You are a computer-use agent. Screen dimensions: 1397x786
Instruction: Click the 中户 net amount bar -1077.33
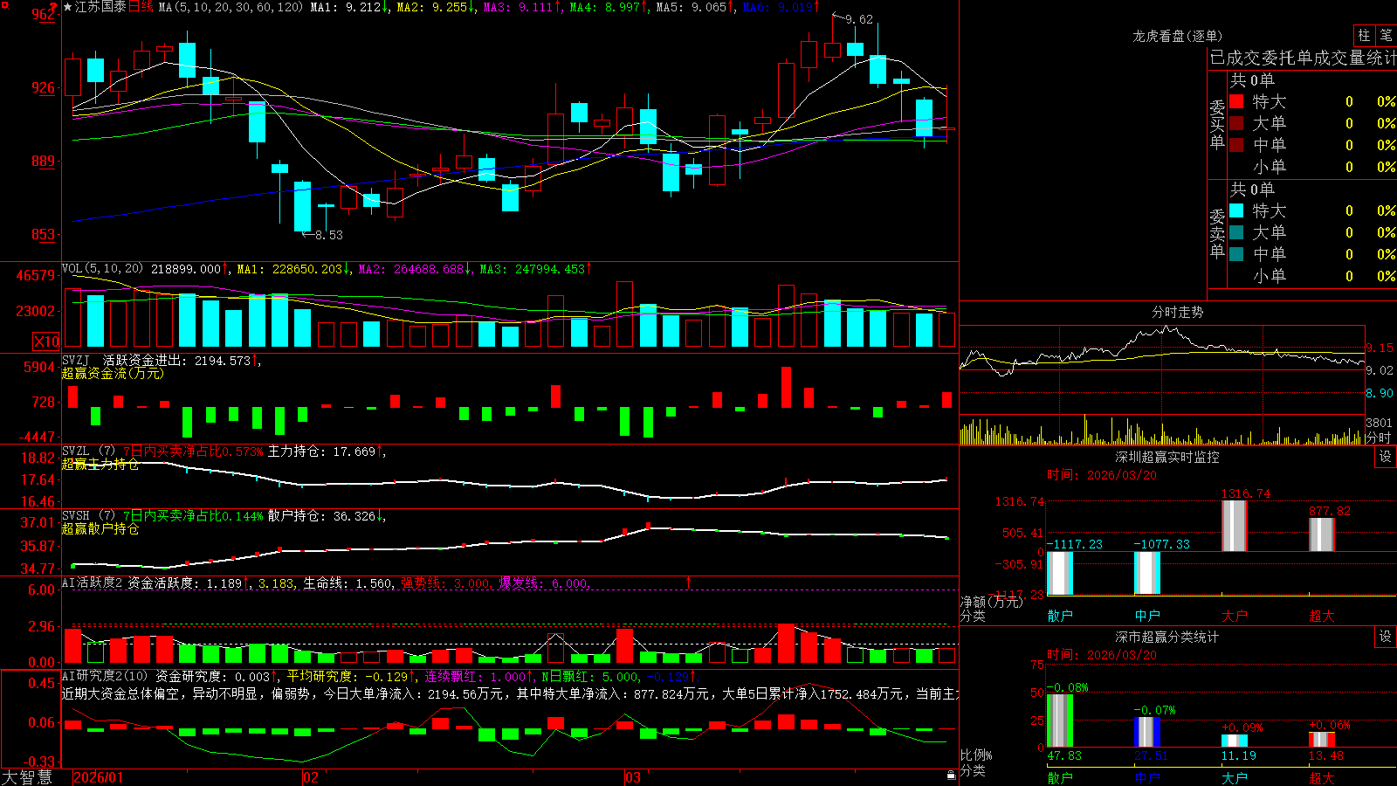[1147, 573]
